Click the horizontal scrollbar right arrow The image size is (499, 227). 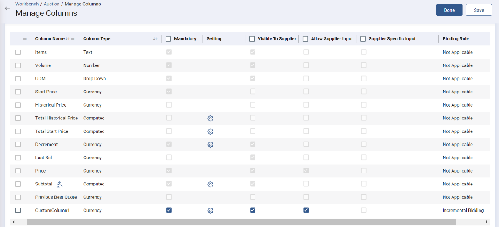pyautogui.click(x=487, y=222)
